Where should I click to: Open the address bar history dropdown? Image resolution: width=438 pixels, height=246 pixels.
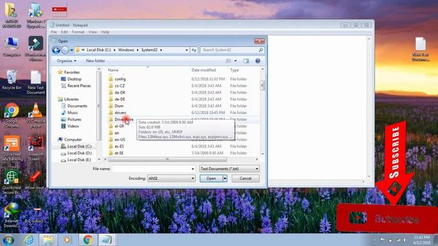click(187, 50)
